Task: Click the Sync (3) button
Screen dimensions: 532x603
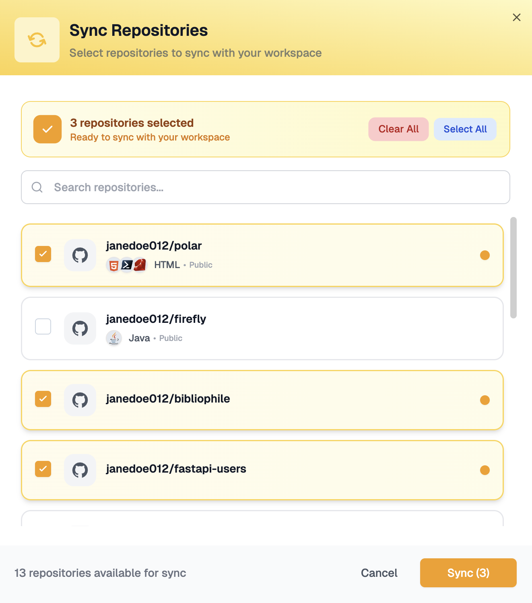Action: (x=468, y=573)
